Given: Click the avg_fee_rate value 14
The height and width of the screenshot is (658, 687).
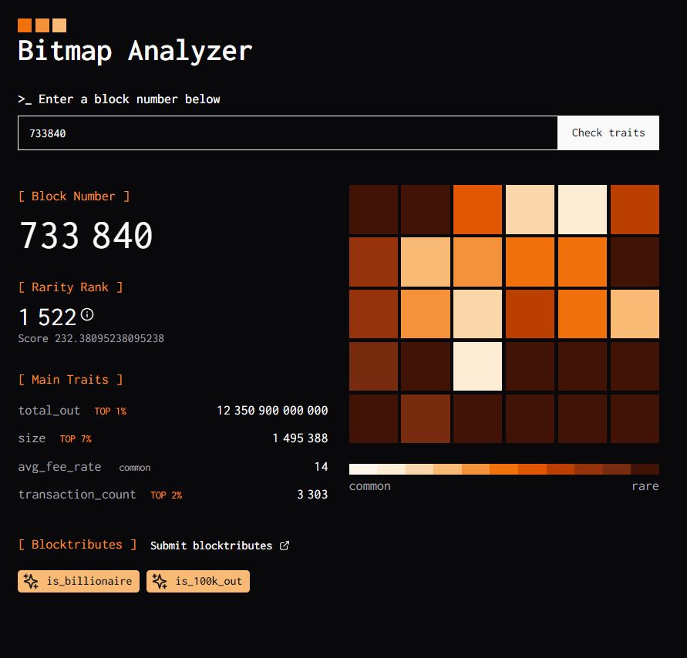Looking at the screenshot, I should click(x=322, y=467).
